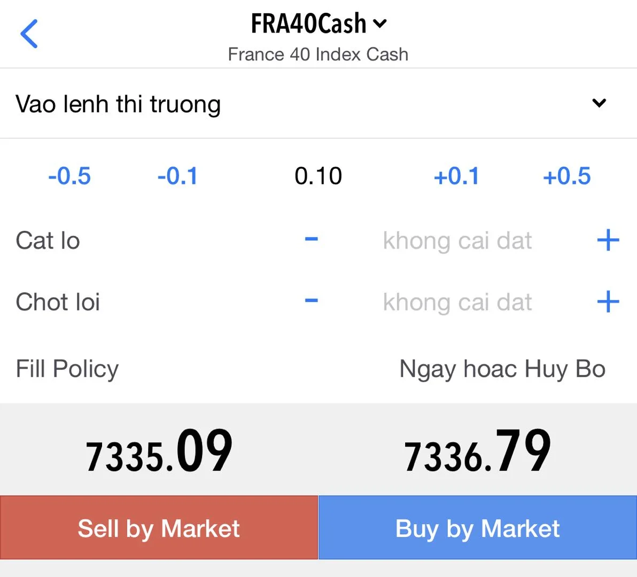The width and height of the screenshot is (637, 577).
Task: Change Fill Policy Ngay hoac Huy Bo
Action: [x=502, y=369]
